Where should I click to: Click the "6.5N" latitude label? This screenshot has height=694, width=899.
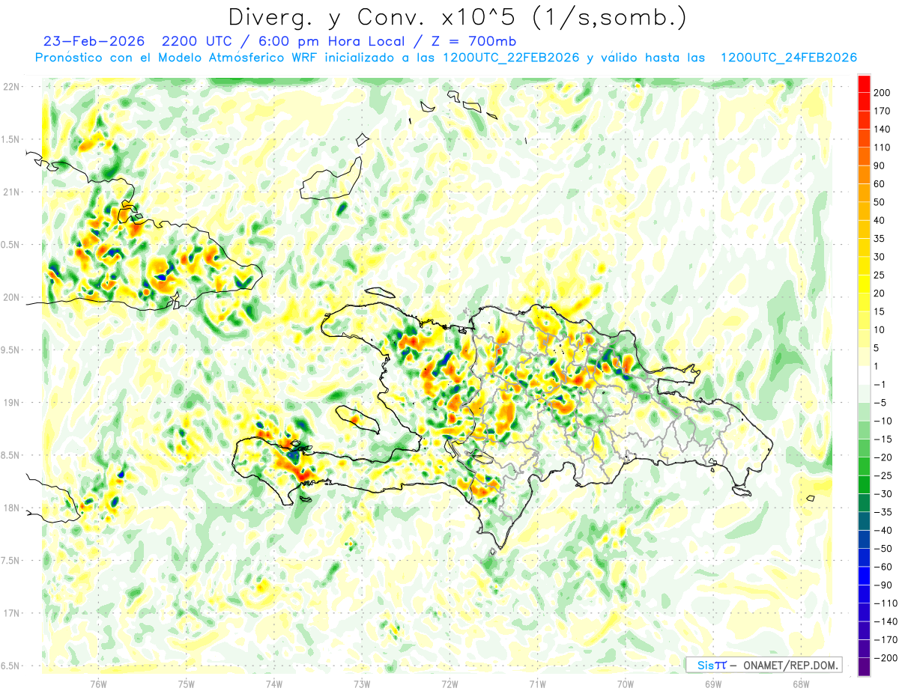[x=10, y=666]
